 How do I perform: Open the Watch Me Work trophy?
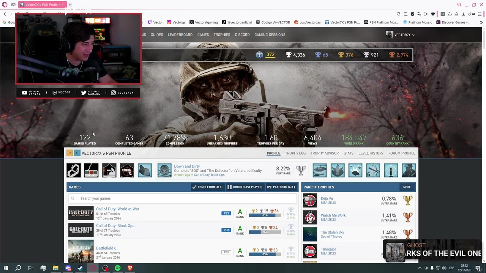click(x=333, y=215)
